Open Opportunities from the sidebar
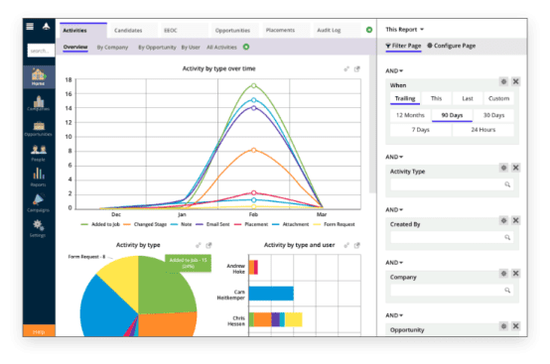This screenshot has height=364, width=550. pyautogui.click(x=39, y=129)
